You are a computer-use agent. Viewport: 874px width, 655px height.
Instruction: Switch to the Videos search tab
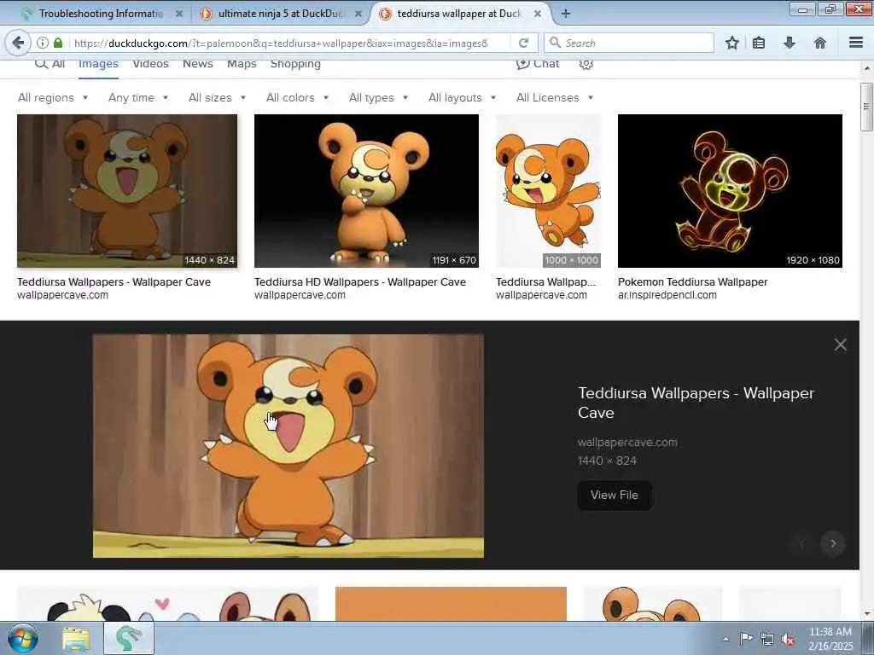point(150,64)
